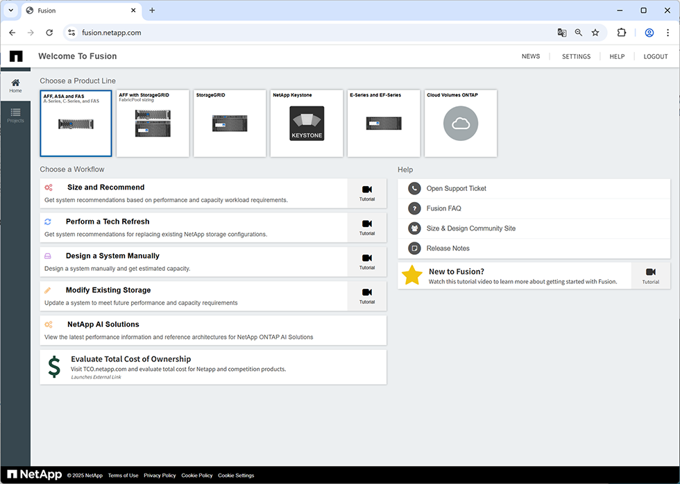
Task: Open NetApp AI Solutions workflow
Action: [213, 331]
